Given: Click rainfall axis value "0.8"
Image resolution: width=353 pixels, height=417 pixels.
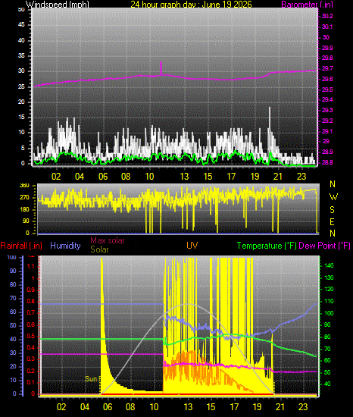Looking at the screenshot, I should (31, 301).
